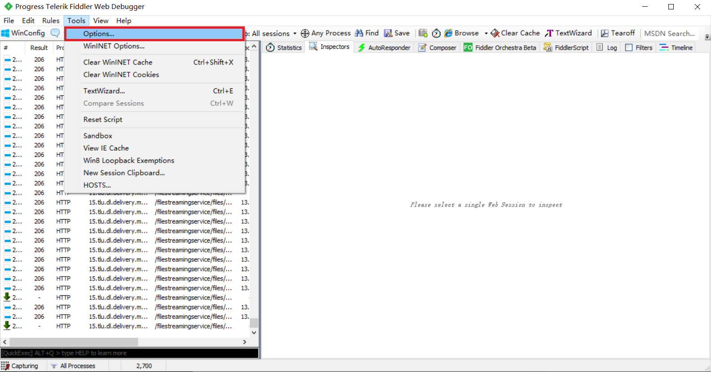Open HOSTS... editor from menu
This screenshot has height=372, width=711.
[x=154, y=185]
